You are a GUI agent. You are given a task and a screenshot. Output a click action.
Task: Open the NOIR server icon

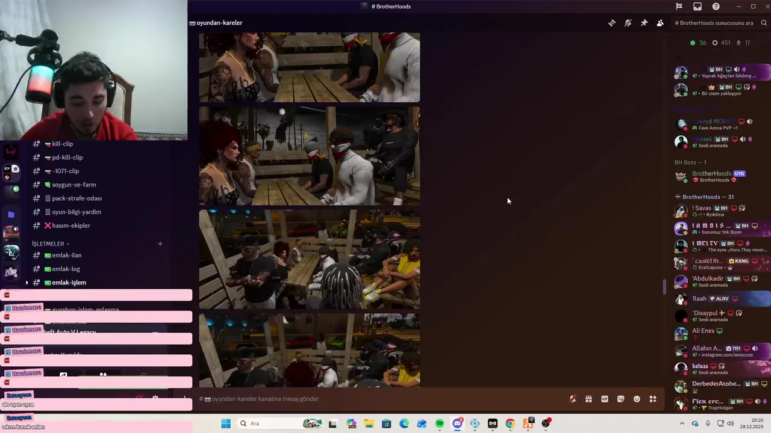click(x=11, y=273)
